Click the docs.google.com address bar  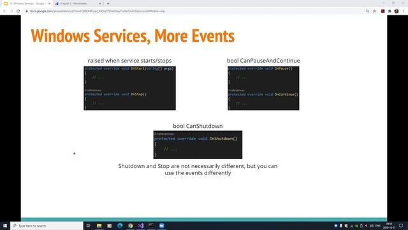tap(195, 11)
